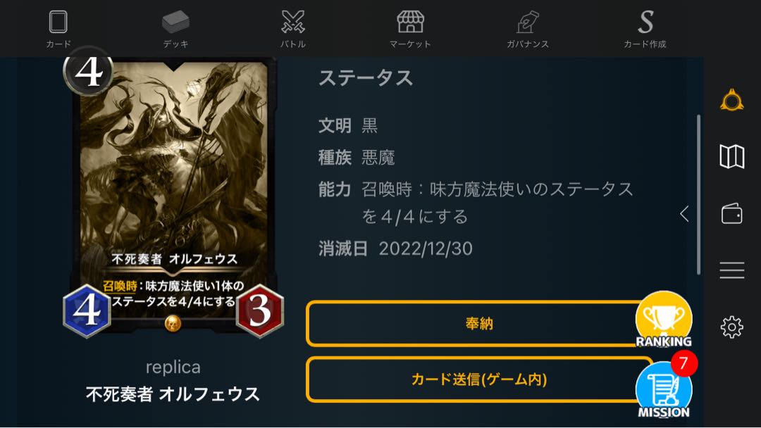
Task: Click the card cost 4 orb
Action: (x=89, y=71)
